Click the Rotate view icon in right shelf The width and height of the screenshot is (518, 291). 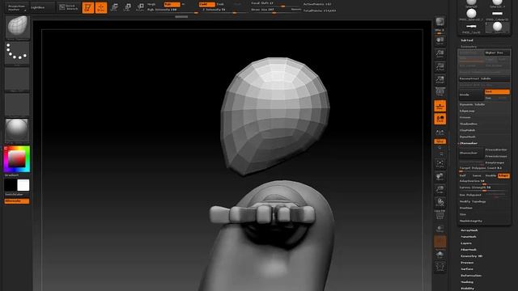pos(439,202)
